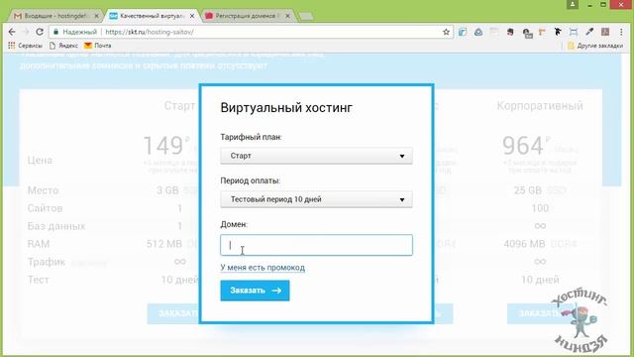
Task: Click У меня есть промокод link
Action: coord(263,268)
